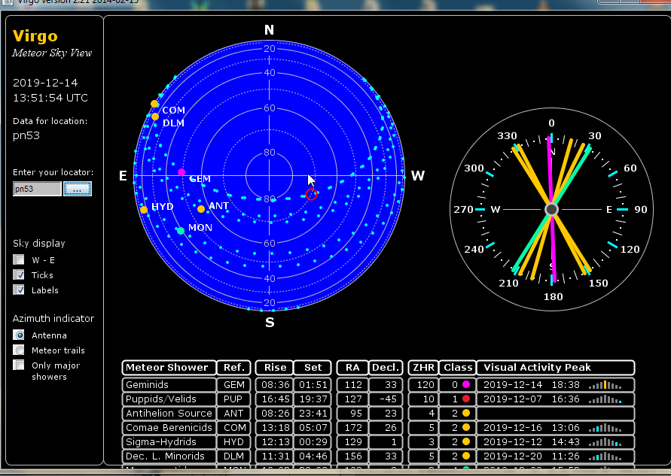Click the 2019-12-14 date readout
671x476 pixels.
click(x=45, y=83)
